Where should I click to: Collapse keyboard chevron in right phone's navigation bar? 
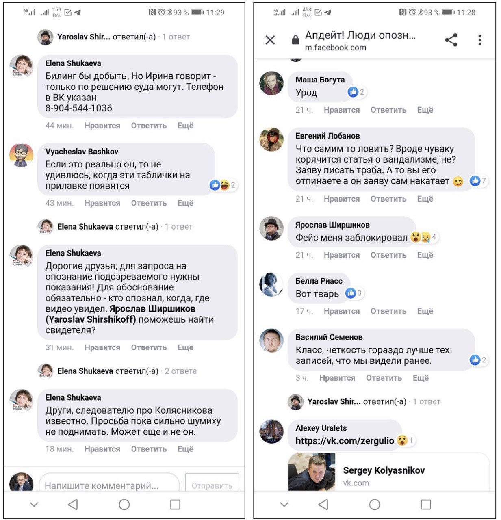pos(284,505)
